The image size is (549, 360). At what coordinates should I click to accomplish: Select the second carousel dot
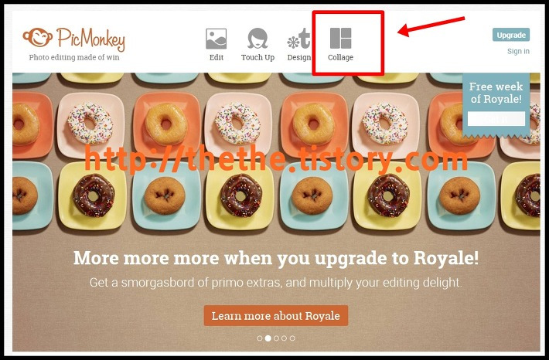coord(268,338)
